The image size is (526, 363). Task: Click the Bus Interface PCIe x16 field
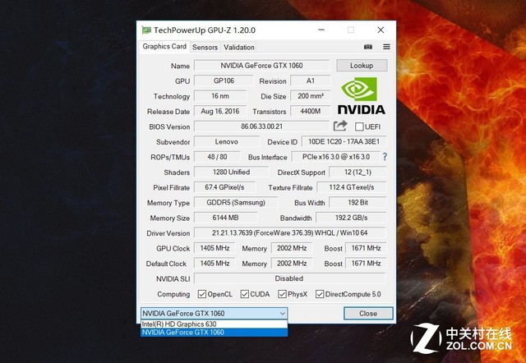coord(336,157)
